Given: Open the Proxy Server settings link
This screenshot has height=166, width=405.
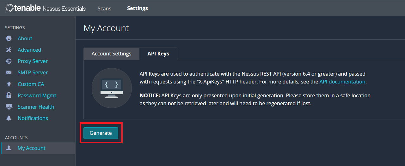Looking at the screenshot, I should click(x=33, y=61).
